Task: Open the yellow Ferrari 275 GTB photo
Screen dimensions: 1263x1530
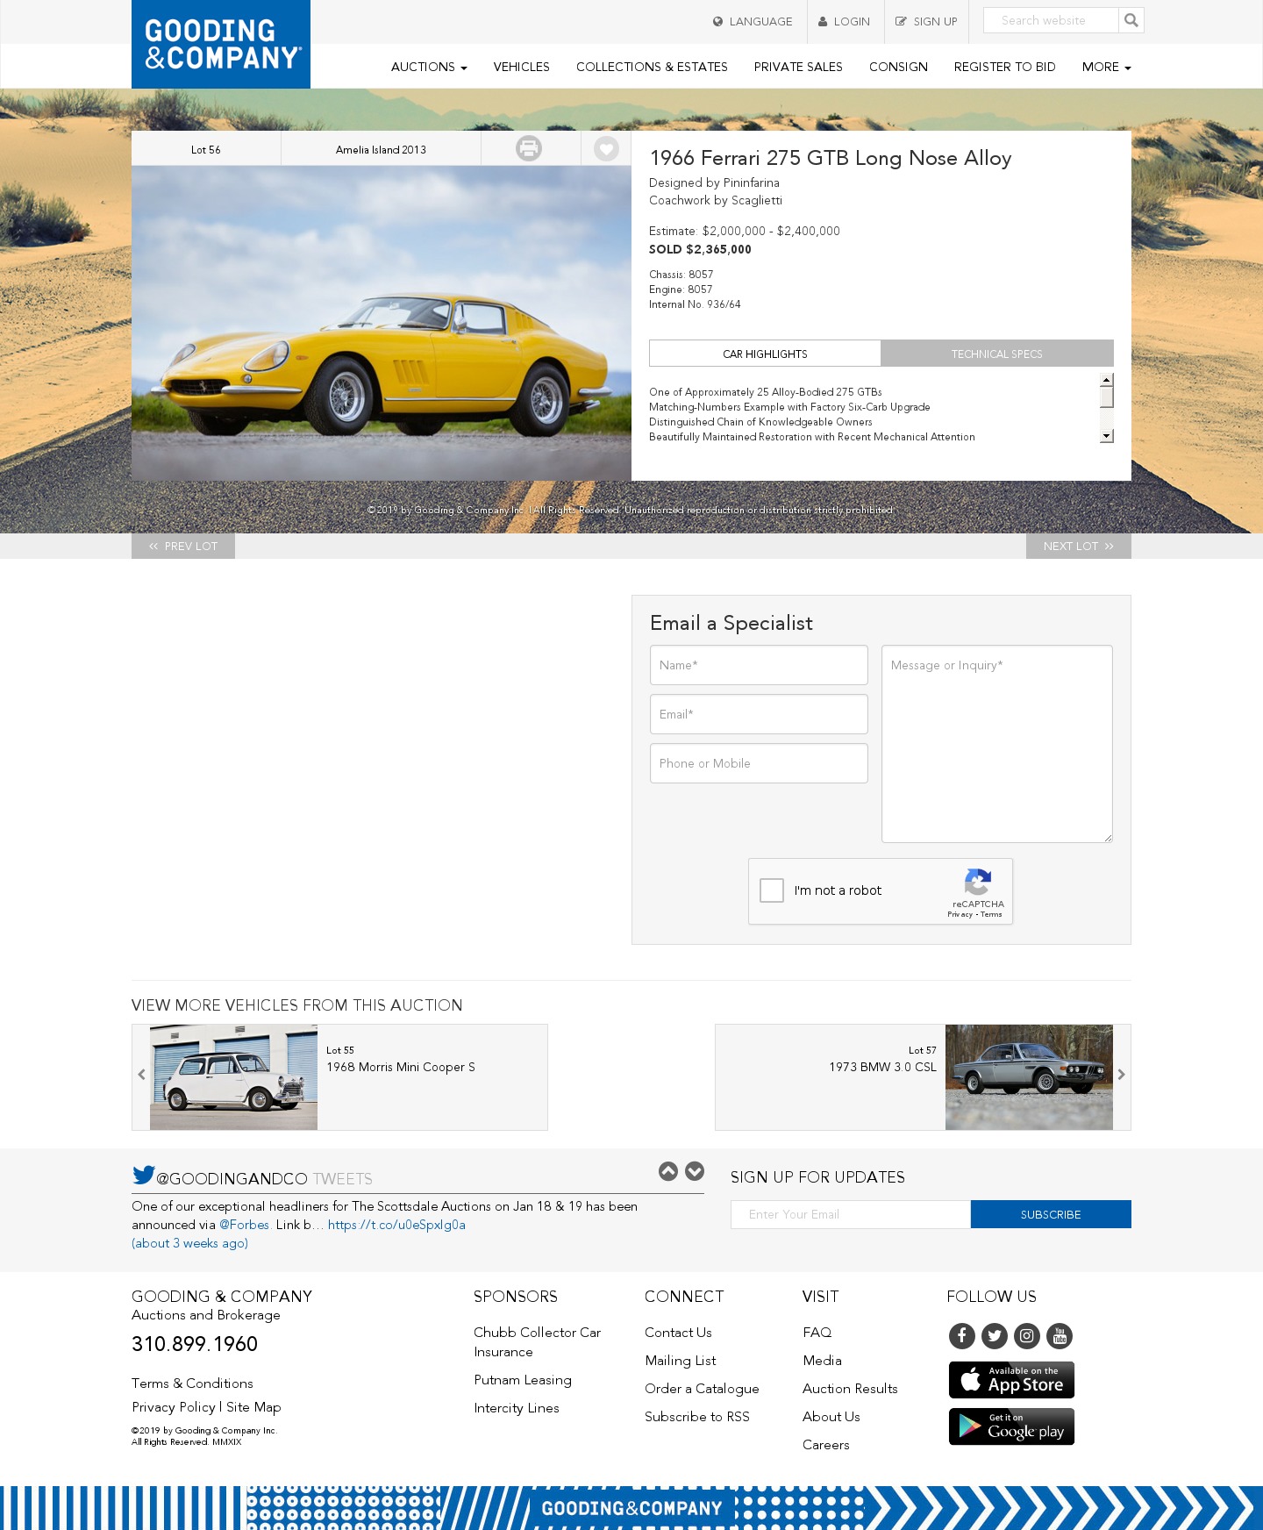Action: 382,323
